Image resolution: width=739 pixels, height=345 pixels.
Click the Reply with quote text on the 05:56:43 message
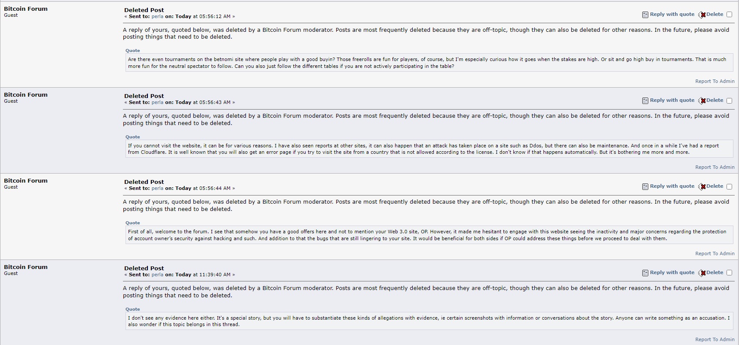[672, 100]
